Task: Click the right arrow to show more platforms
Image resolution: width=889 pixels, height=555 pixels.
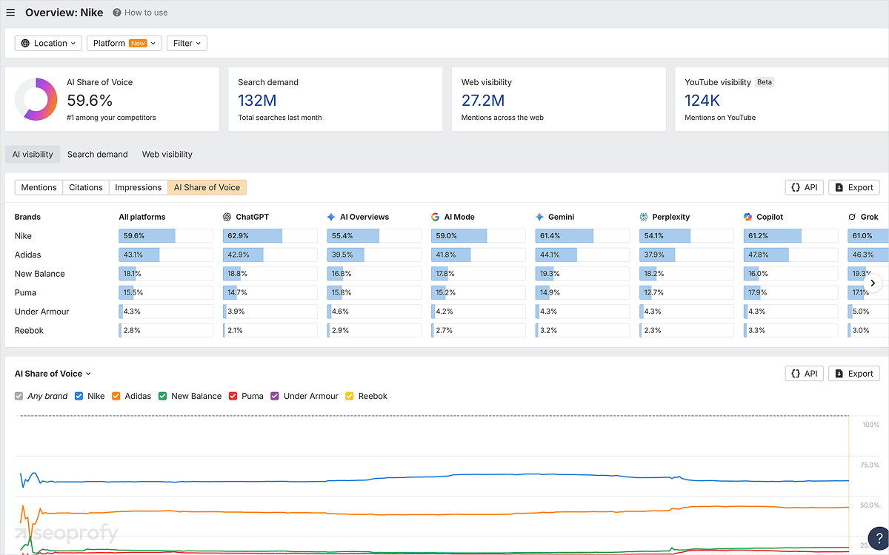Action: coord(873,283)
